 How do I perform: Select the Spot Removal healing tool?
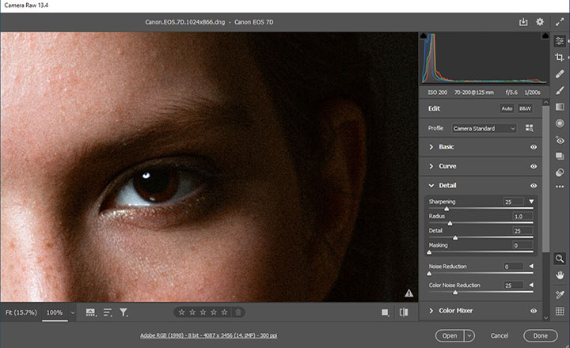pos(560,74)
